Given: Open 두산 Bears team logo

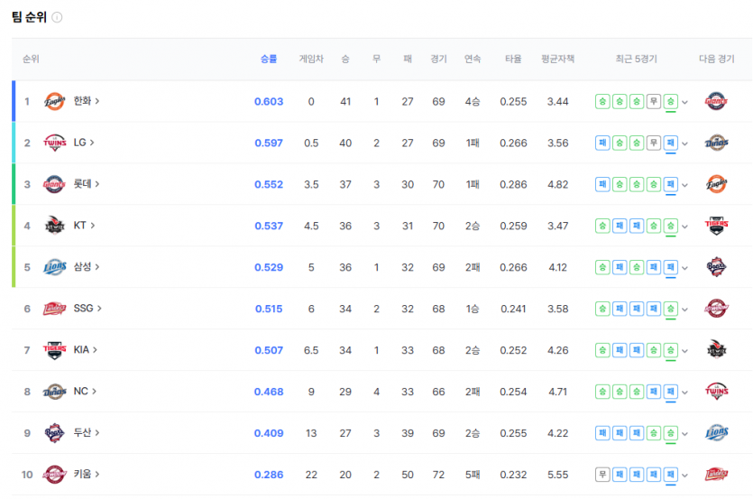Looking at the screenshot, I should (x=54, y=432).
